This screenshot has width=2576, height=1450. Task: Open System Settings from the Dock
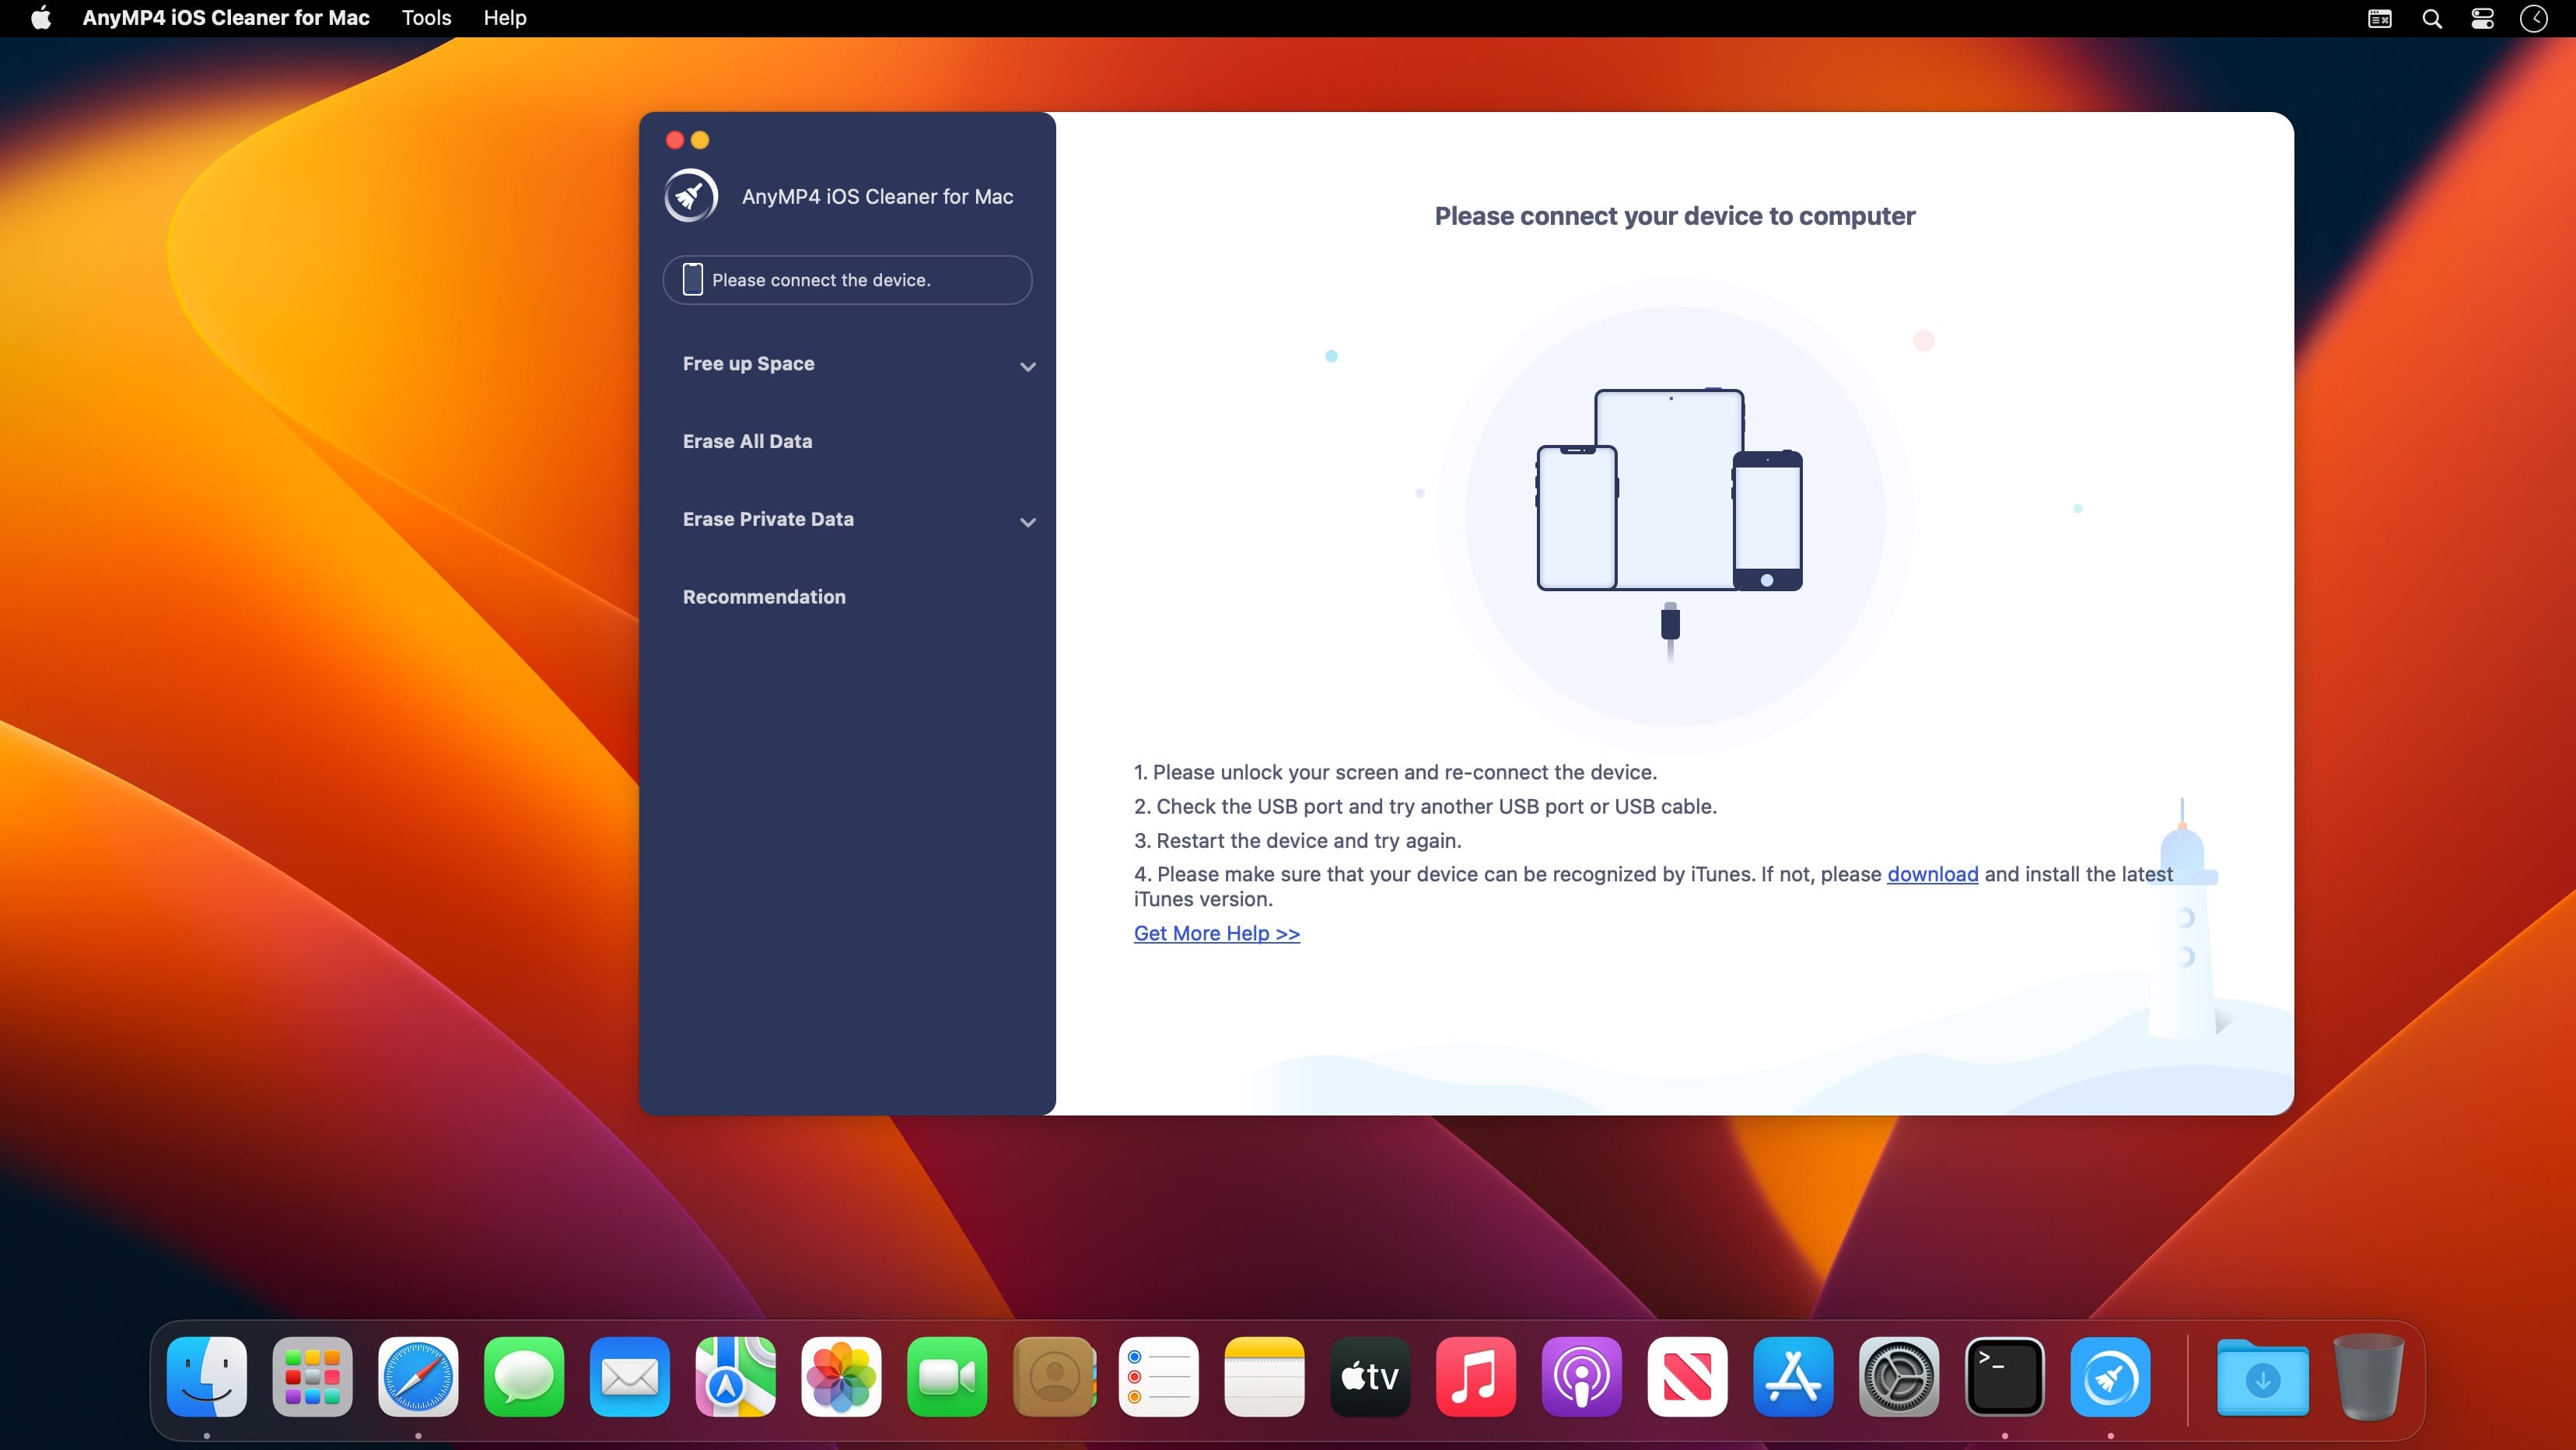pos(1899,1376)
